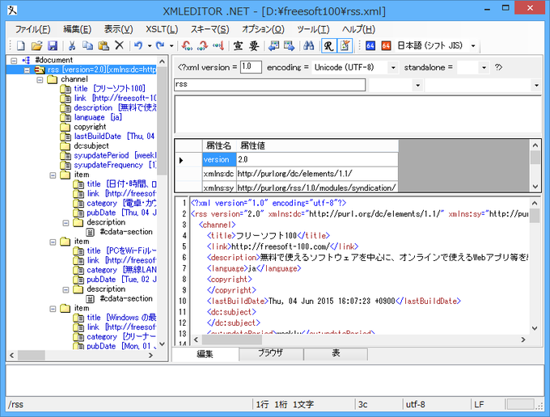Select the lastBuildDate tree node

[114, 137]
